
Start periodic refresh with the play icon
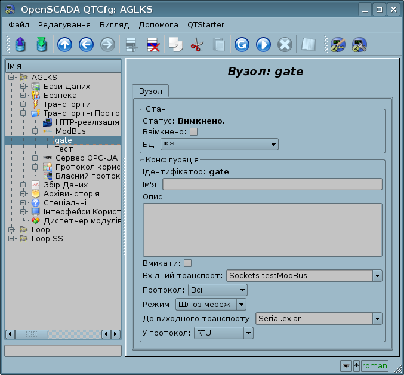(x=263, y=45)
